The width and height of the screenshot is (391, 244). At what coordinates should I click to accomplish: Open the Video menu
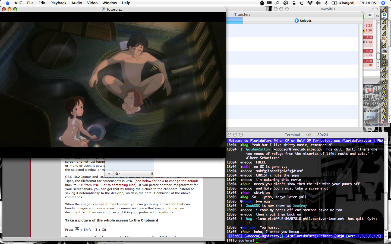point(92,3)
